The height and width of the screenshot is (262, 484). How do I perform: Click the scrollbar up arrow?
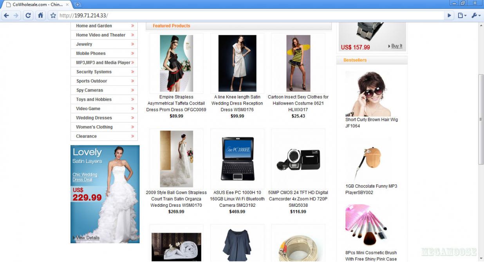[x=481, y=25]
